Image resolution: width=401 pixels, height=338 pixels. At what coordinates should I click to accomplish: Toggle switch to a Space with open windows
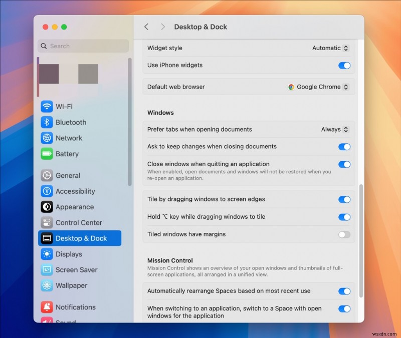(x=344, y=308)
